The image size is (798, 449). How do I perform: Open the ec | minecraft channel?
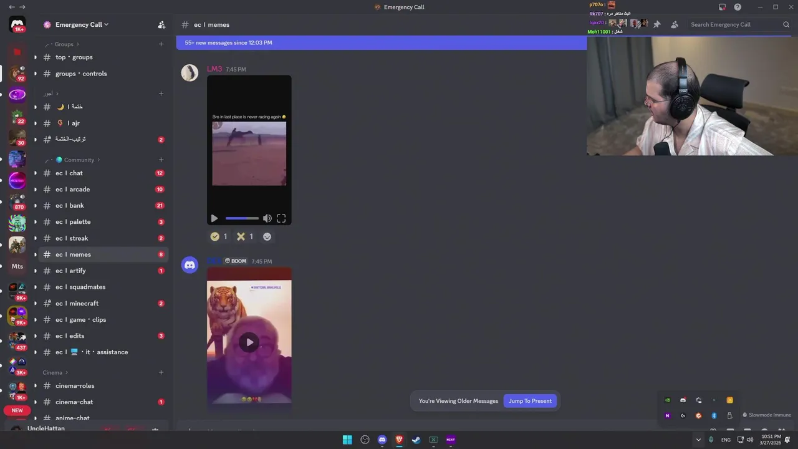click(103, 303)
